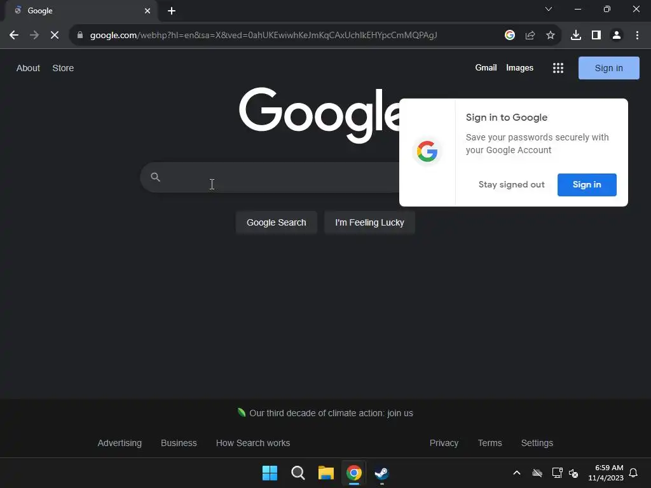Click the muted volume tray icon

click(x=573, y=473)
